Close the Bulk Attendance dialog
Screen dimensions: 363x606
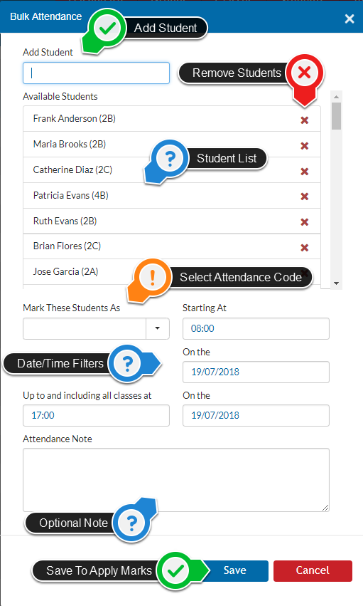[x=350, y=19]
